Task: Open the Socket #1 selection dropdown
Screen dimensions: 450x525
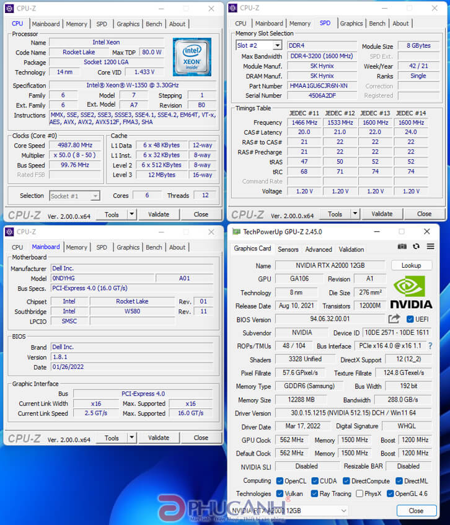Action: click(x=95, y=196)
